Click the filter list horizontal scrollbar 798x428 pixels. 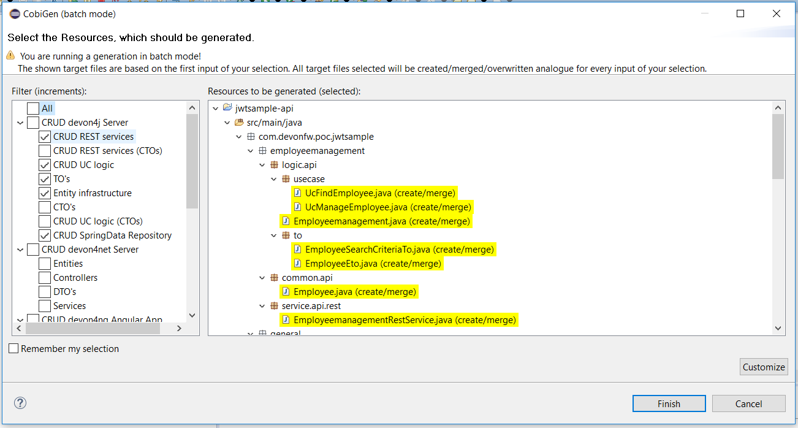92,329
